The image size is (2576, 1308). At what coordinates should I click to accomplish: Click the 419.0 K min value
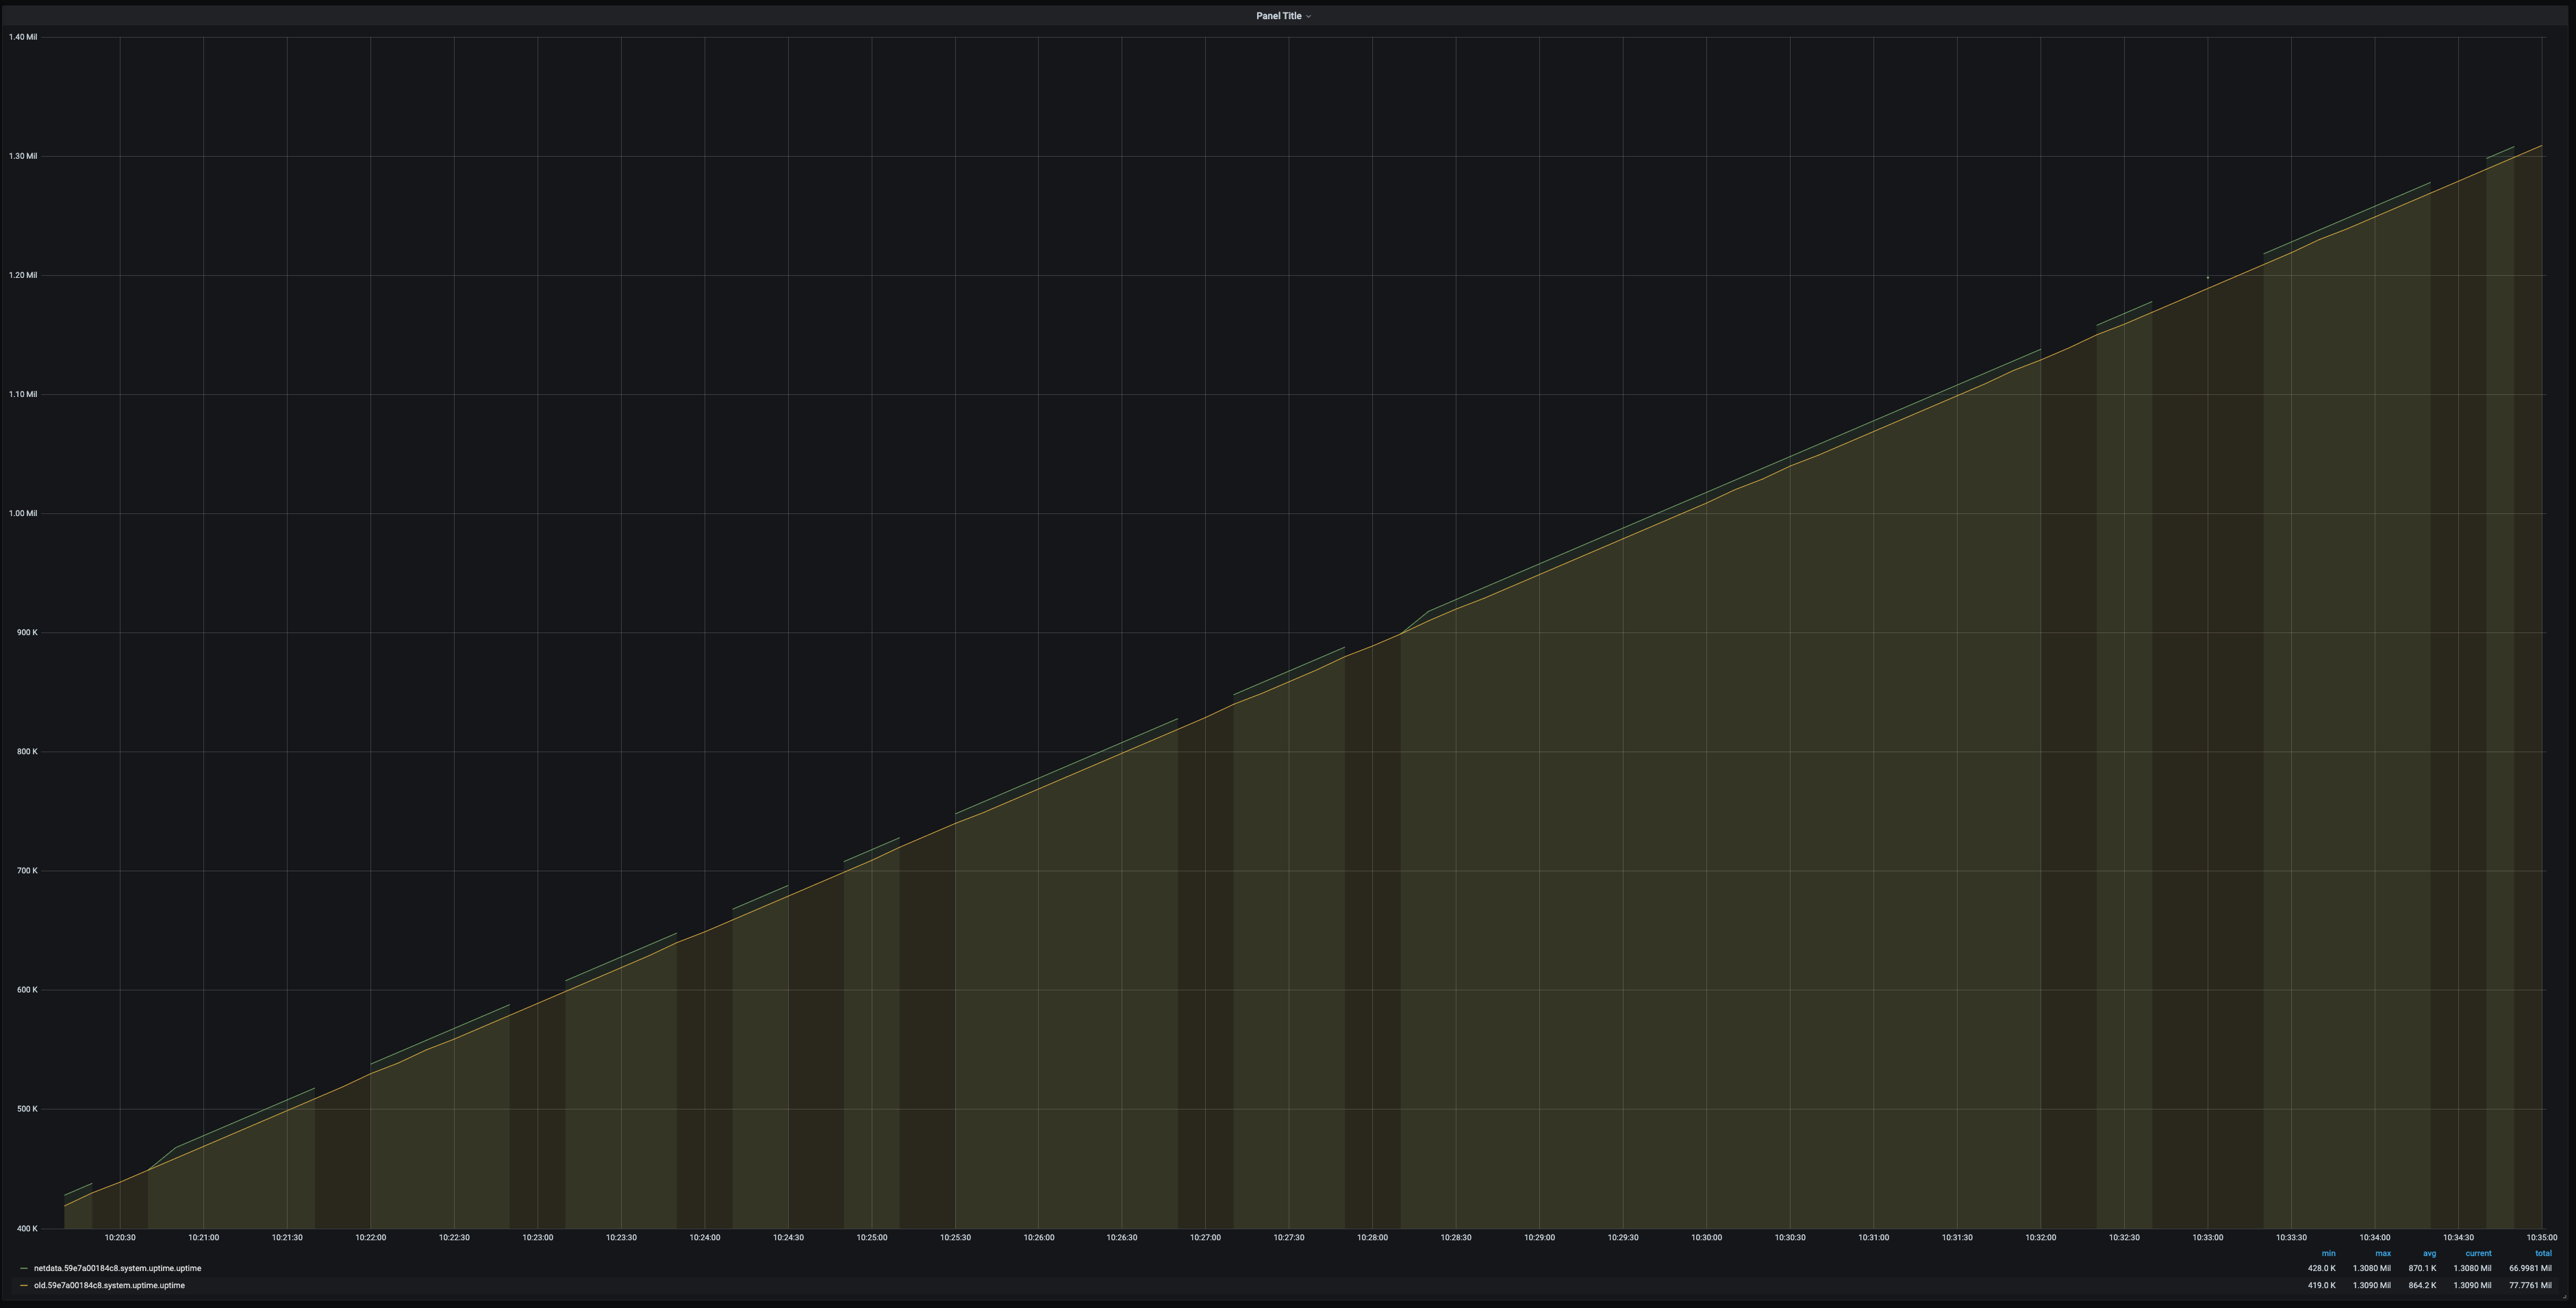pos(2321,1285)
